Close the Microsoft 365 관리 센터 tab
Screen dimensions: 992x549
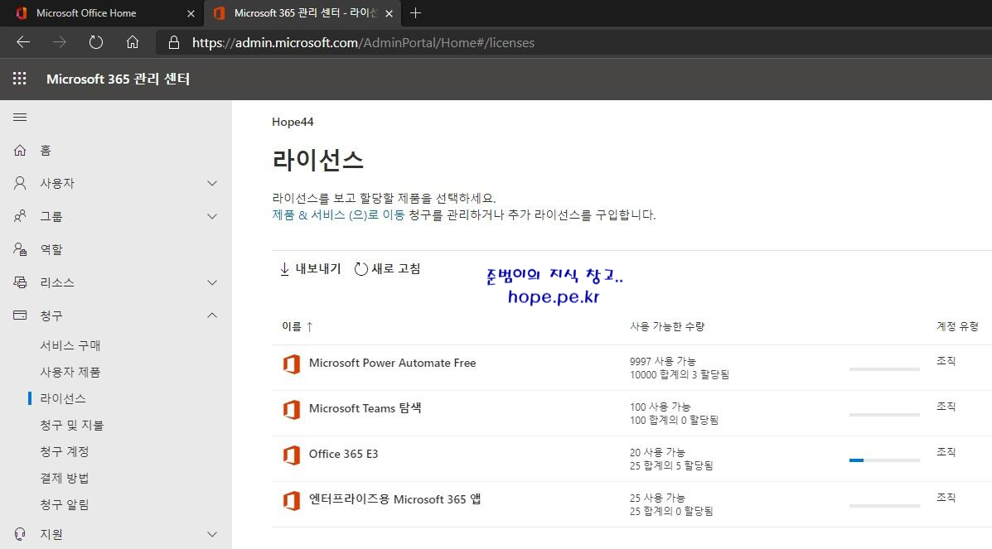click(x=389, y=13)
